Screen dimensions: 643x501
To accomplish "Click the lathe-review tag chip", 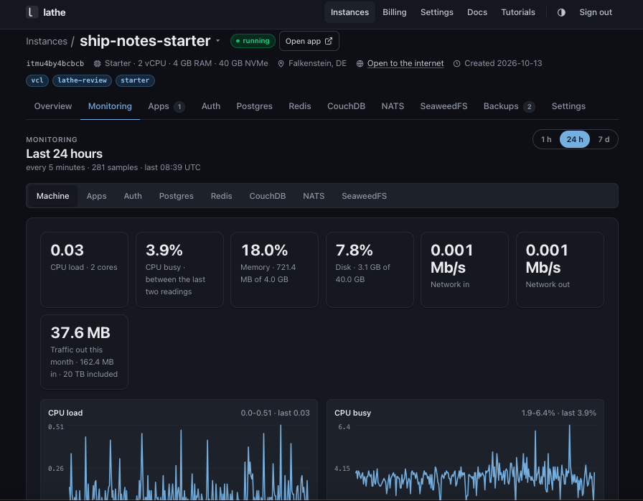I will pyautogui.click(x=82, y=80).
